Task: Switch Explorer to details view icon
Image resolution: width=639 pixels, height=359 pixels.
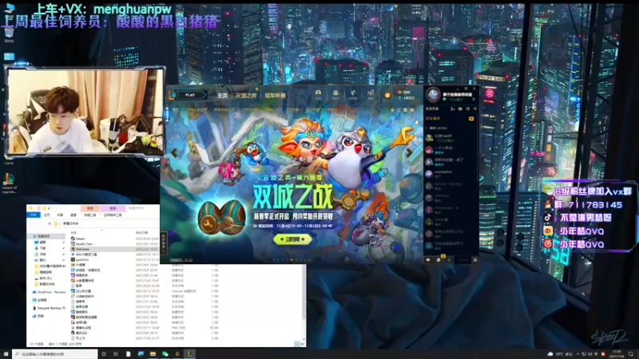Action: 296,344
